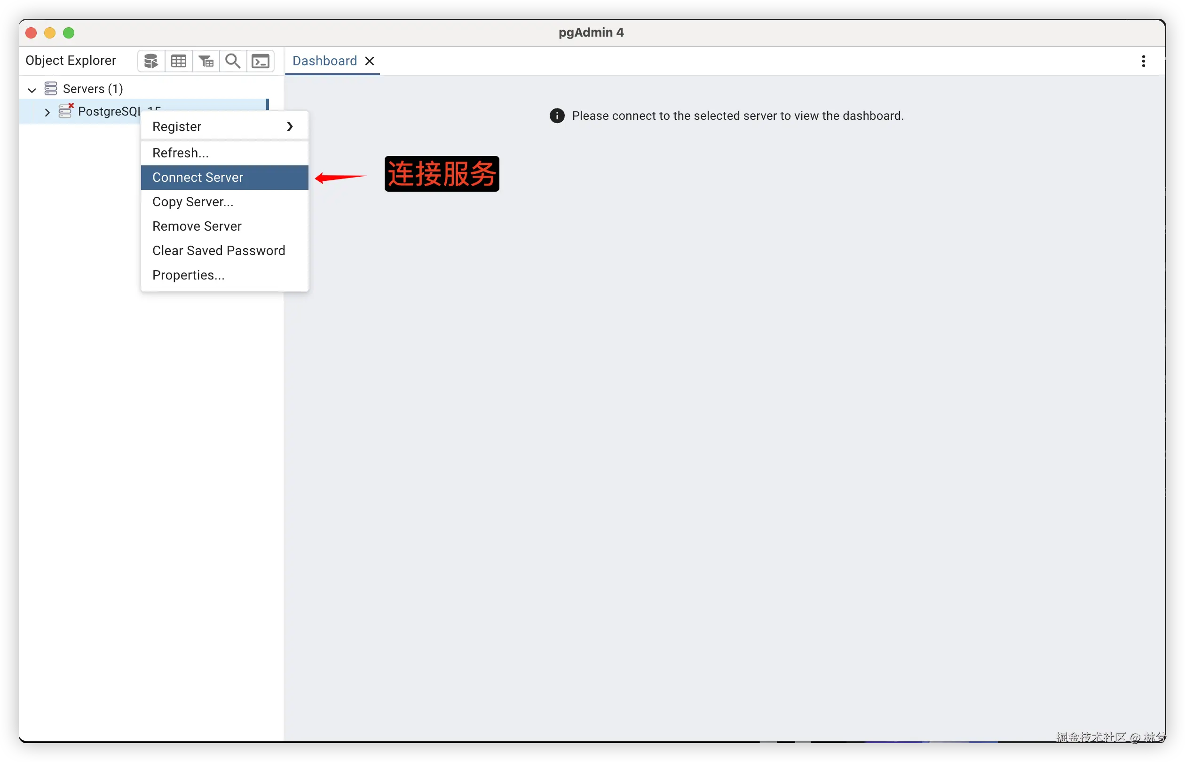Click the Servers group icon
This screenshot has height=762, width=1185.
point(51,89)
